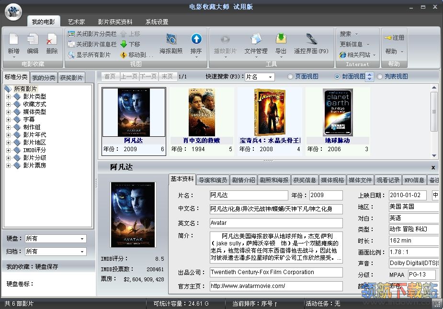Select the 字幕 tree item
The height and width of the screenshot is (309, 443).
point(29,120)
